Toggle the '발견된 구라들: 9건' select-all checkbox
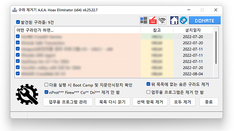Image resolution: width=234 pixels, height=131 pixels. (x=18, y=22)
